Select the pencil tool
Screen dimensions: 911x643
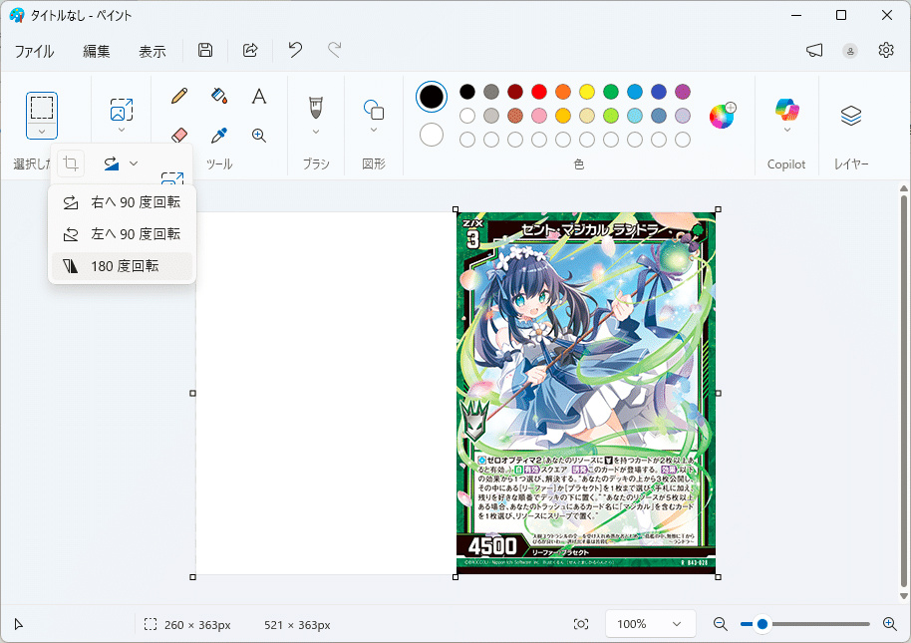[x=178, y=96]
